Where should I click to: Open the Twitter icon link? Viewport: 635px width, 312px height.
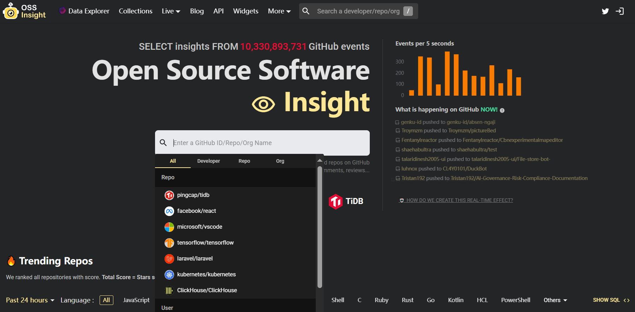coord(605,11)
